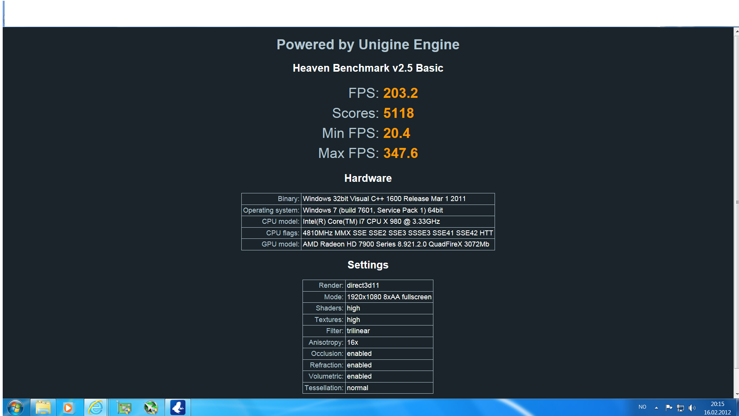This screenshot has width=739, height=416.
Task: Click the 'Scores:' label
Action: (356, 113)
